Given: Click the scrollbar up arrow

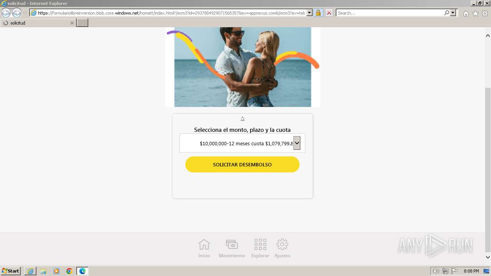Looking at the screenshot, I should [488, 36].
